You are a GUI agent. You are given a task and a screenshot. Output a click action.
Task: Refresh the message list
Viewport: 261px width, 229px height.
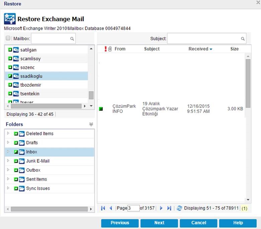179,208
